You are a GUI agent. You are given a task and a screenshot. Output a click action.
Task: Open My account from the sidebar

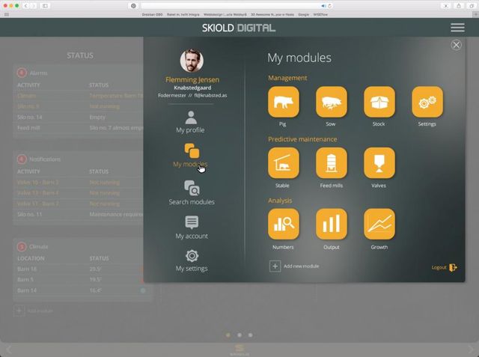pyautogui.click(x=192, y=228)
